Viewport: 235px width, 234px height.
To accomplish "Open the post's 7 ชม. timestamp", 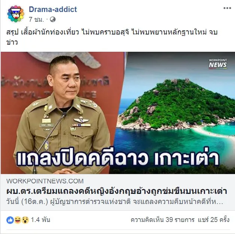I will (36, 19).
